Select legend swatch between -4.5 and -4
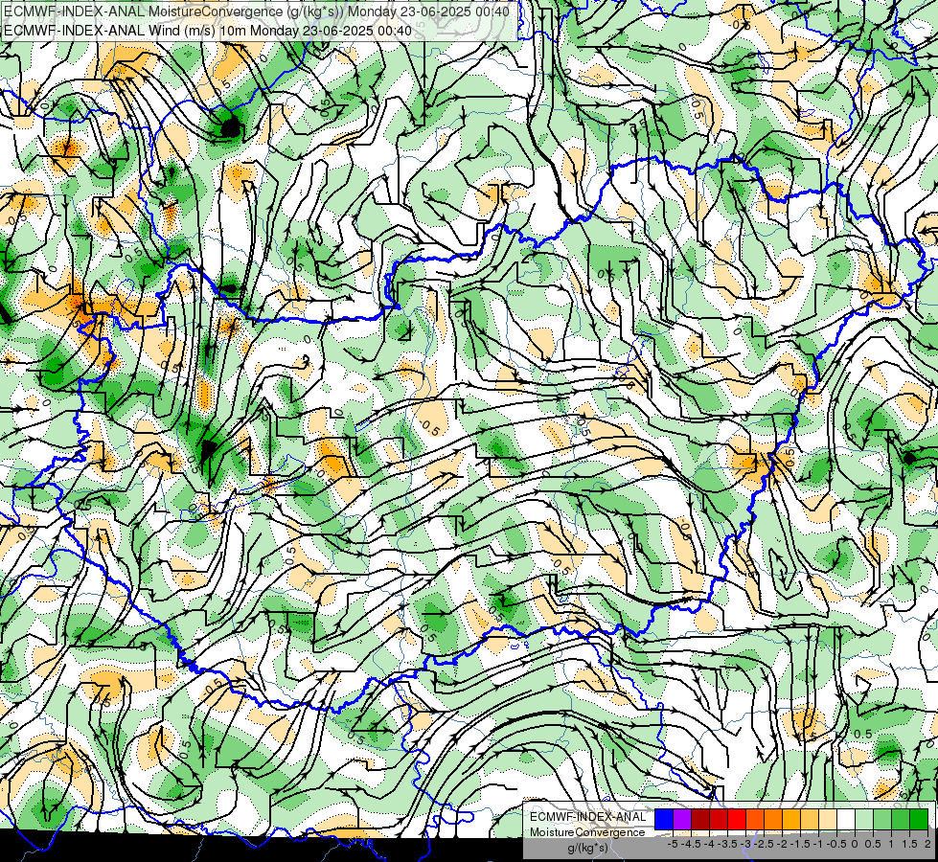This screenshot has width=938, height=862. tap(700, 819)
